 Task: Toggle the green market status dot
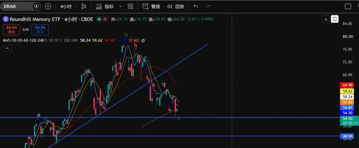coord(99,19)
